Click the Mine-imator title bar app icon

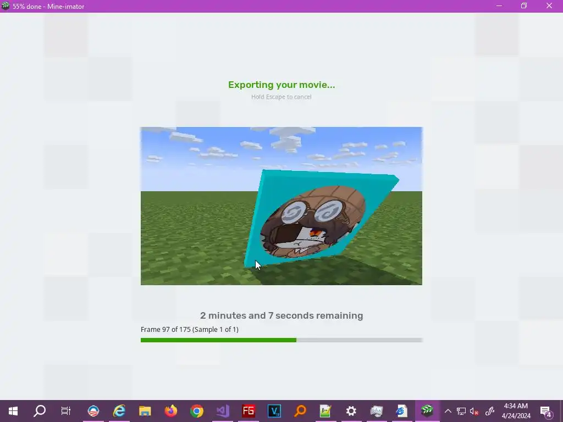5,6
